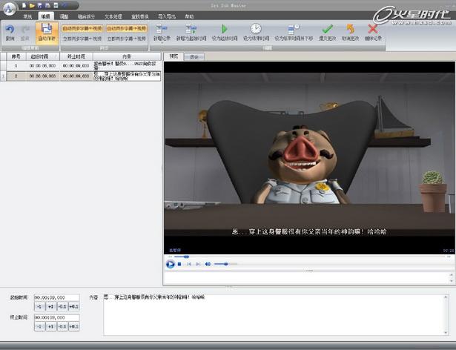Click the 终止时间 time input field

pos(56,317)
